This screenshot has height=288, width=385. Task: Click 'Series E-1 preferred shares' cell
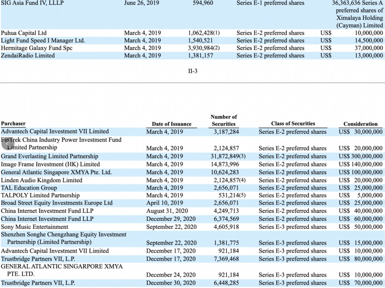coord(270,3)
